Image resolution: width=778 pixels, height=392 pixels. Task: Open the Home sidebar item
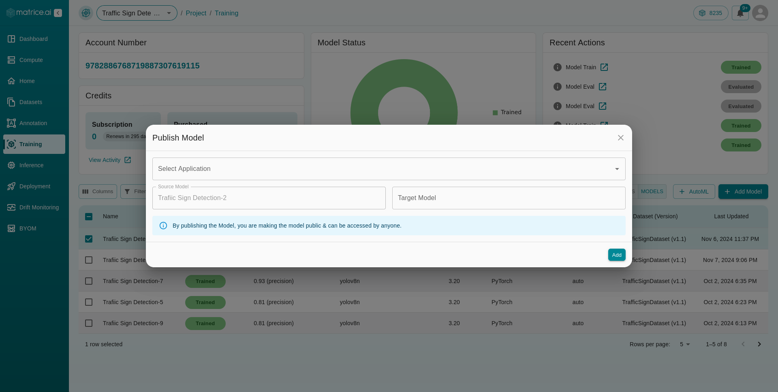pos(34,81)
